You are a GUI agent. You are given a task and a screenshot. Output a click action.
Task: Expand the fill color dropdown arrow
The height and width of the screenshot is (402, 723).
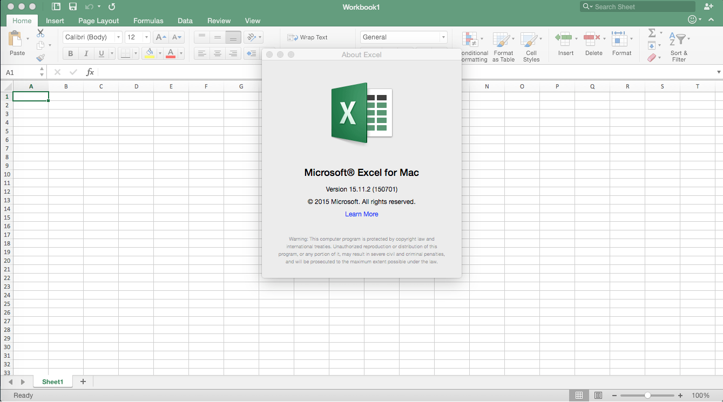click(160, 53)
